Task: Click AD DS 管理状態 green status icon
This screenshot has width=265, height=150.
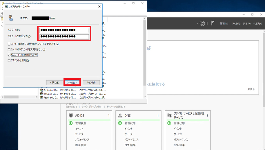Action: point(71,123)
